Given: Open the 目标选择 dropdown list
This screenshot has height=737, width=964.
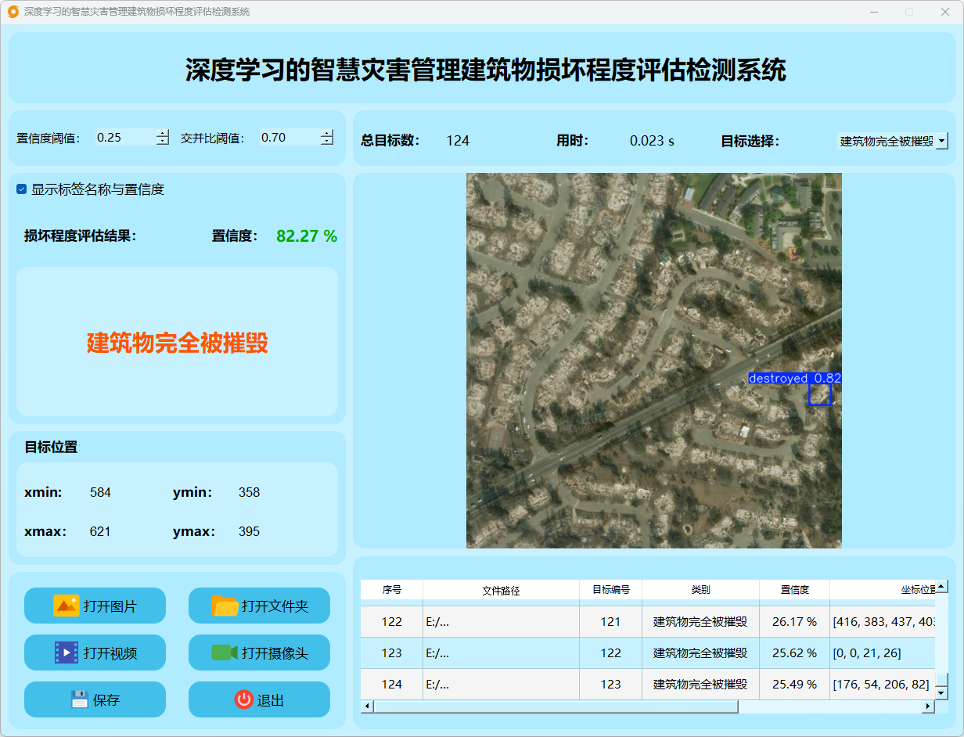Looking at the screenshot, I should [941, 141].
